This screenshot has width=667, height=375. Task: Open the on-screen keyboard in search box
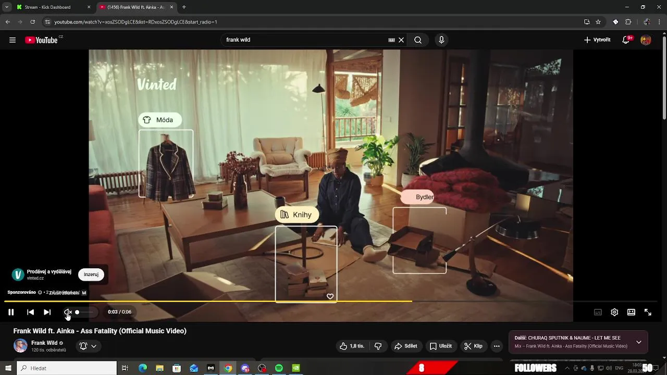click(x=391, y=40)
